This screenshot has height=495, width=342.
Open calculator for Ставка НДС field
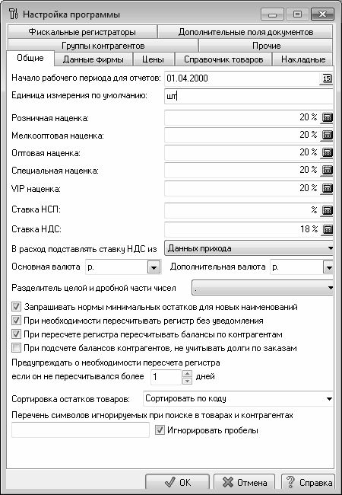[x=328, y=229]
